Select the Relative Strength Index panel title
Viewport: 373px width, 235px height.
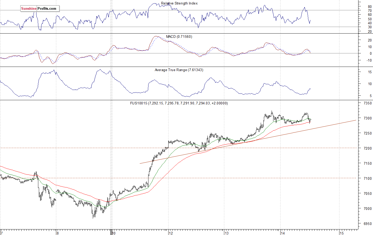(179, 3)
